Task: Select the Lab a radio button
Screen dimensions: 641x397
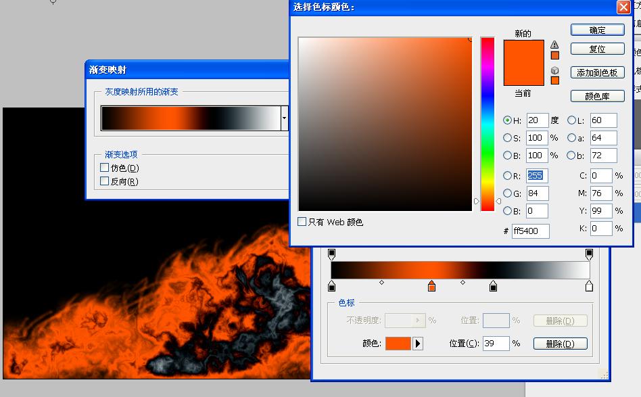Action: [x=571, y=138]
